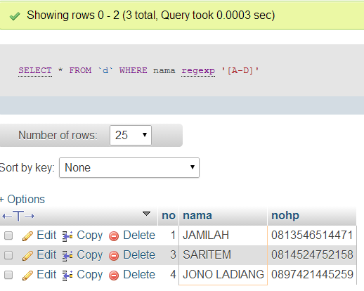Tick the checkbox for the JONO LADIANG row
The width and height of the screenshot is (364, 291).
point(8,275)
